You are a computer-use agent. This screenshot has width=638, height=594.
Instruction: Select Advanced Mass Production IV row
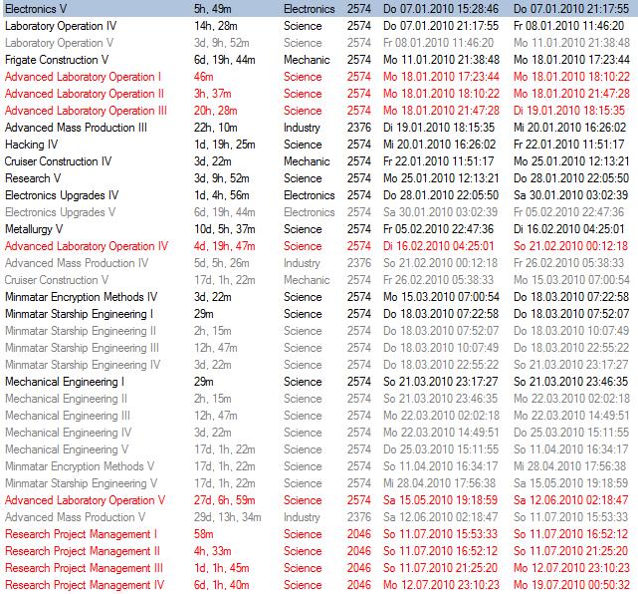tap(320, 263)
